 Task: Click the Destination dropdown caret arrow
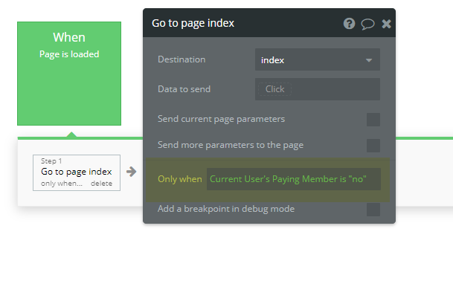pos(369,60)
